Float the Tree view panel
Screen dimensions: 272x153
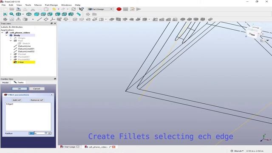click(x=51, y=23)
